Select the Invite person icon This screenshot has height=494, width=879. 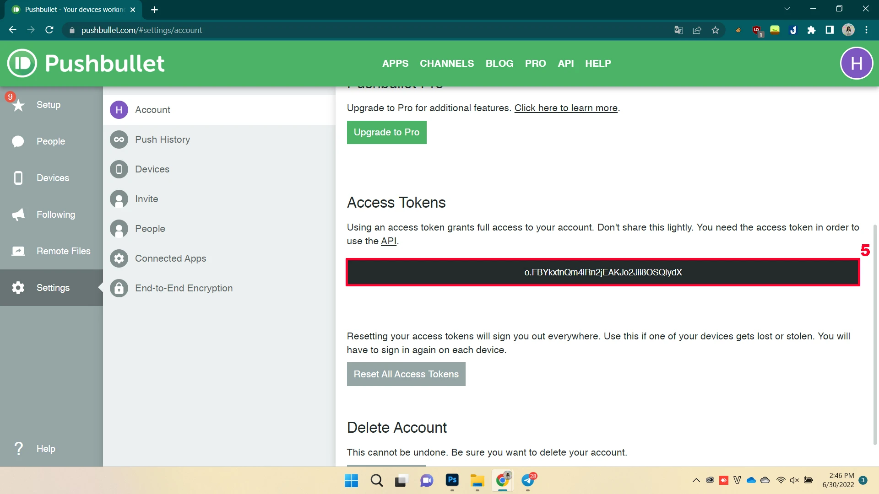(119, 199)
